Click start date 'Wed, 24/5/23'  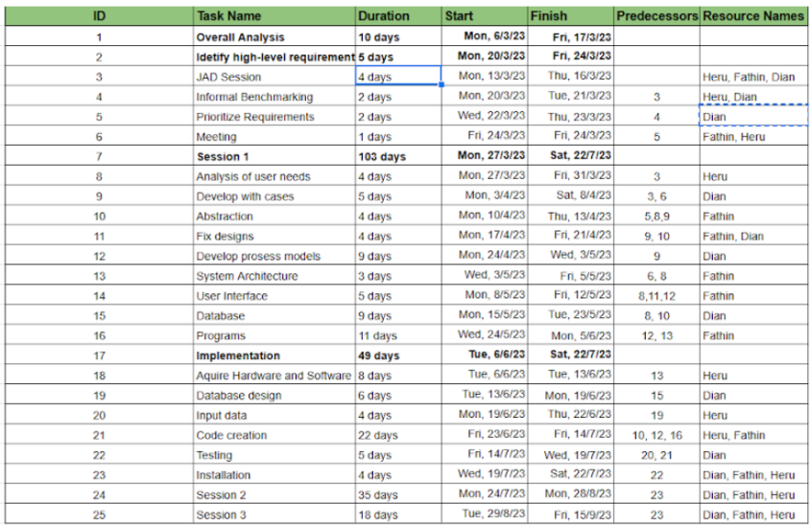pyautogui.click(x=485, y=335)
